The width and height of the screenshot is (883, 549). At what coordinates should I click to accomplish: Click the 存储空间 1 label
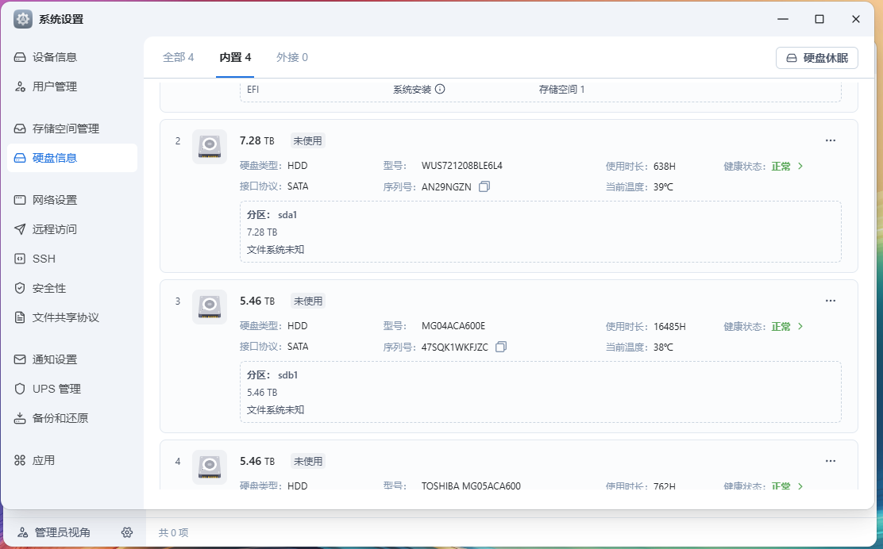tap(561, 90)
